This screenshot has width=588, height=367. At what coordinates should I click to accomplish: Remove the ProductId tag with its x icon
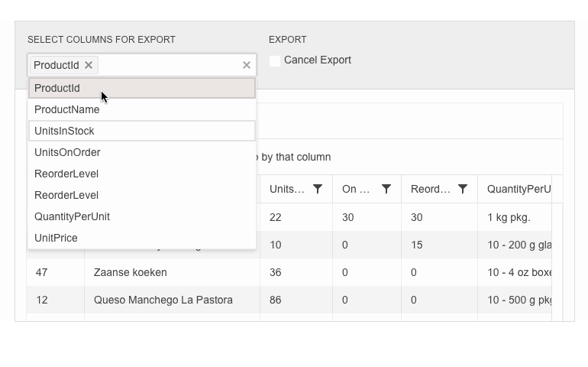point(89,65)
